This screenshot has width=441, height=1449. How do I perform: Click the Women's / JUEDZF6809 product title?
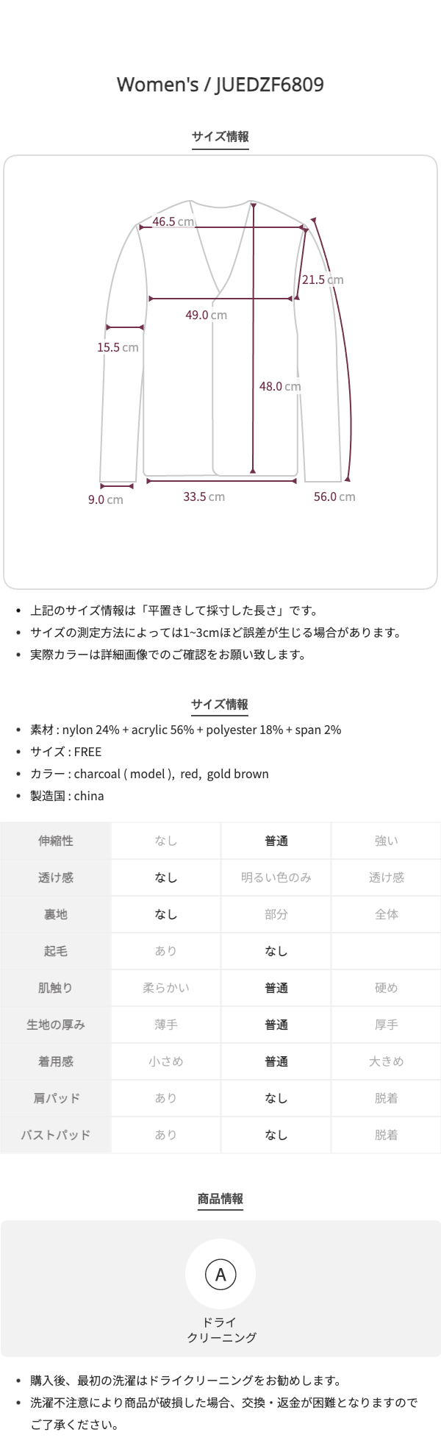pos(220,85)
